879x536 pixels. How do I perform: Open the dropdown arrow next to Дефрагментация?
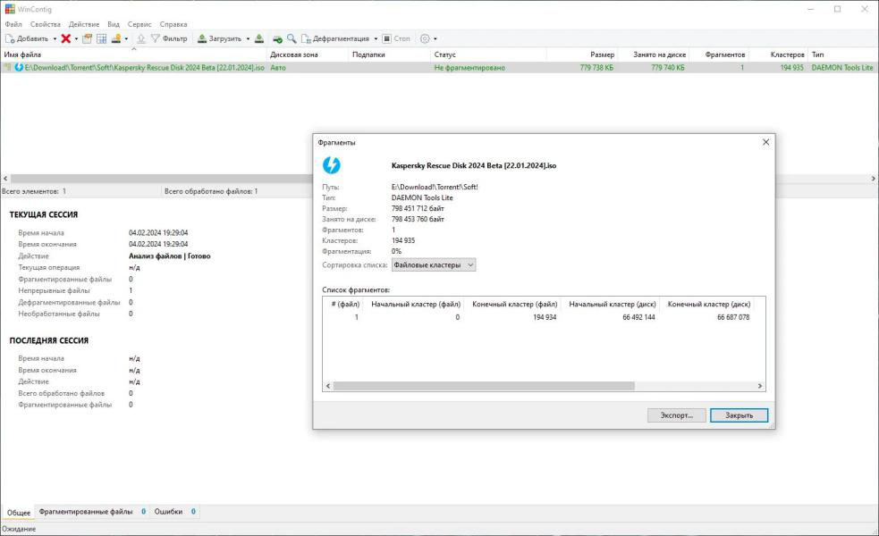tap(376, 39)
